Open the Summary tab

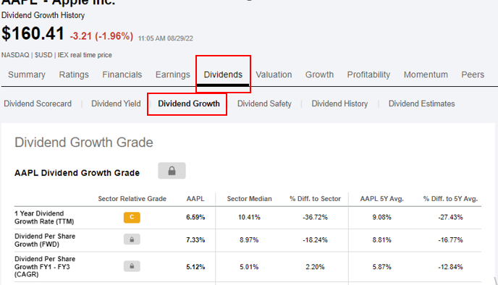[27, 75]
